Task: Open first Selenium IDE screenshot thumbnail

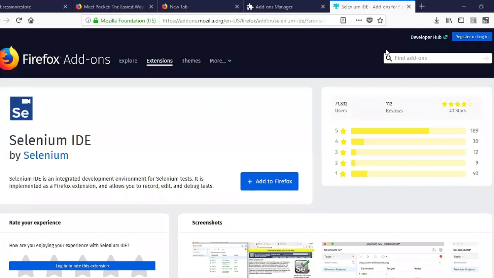Action: (253, 260)
